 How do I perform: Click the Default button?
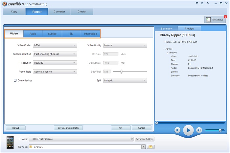click(16, 128)
